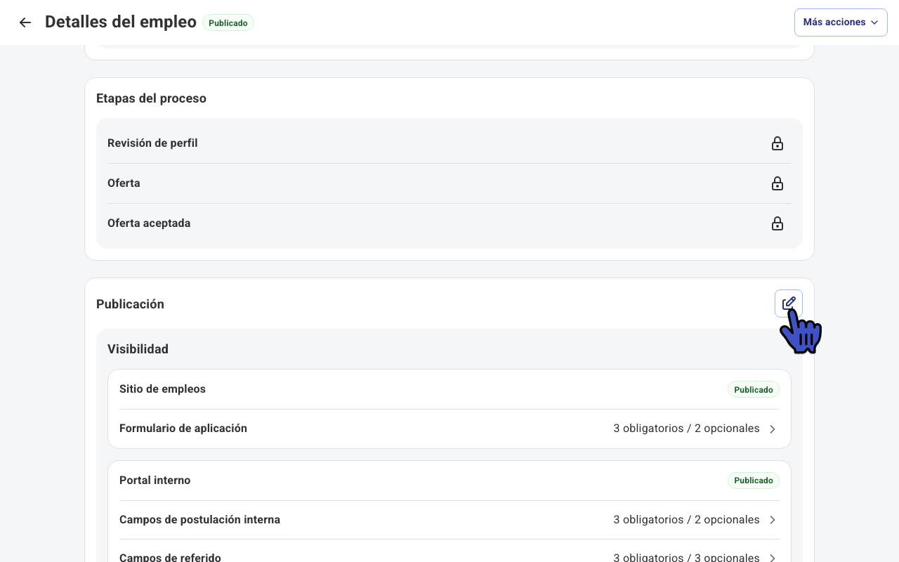The height and width of the screenshot is (562, 899).
Task: Expand Formulario de aplicación chevron
Action: coord(773,429)
